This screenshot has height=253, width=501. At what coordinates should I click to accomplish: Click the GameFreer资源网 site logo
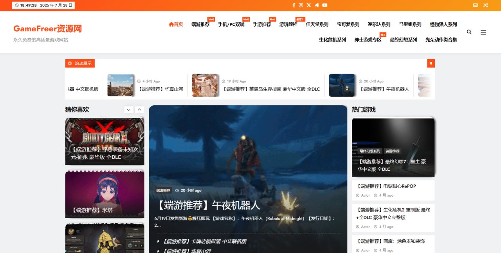coord(47,29)
